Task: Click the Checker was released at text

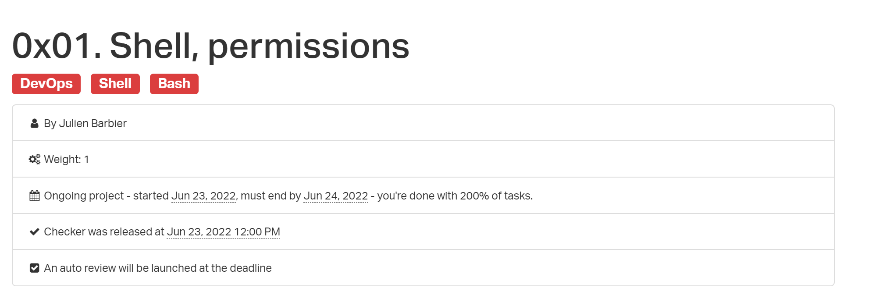Action: (x=104, y=232)
